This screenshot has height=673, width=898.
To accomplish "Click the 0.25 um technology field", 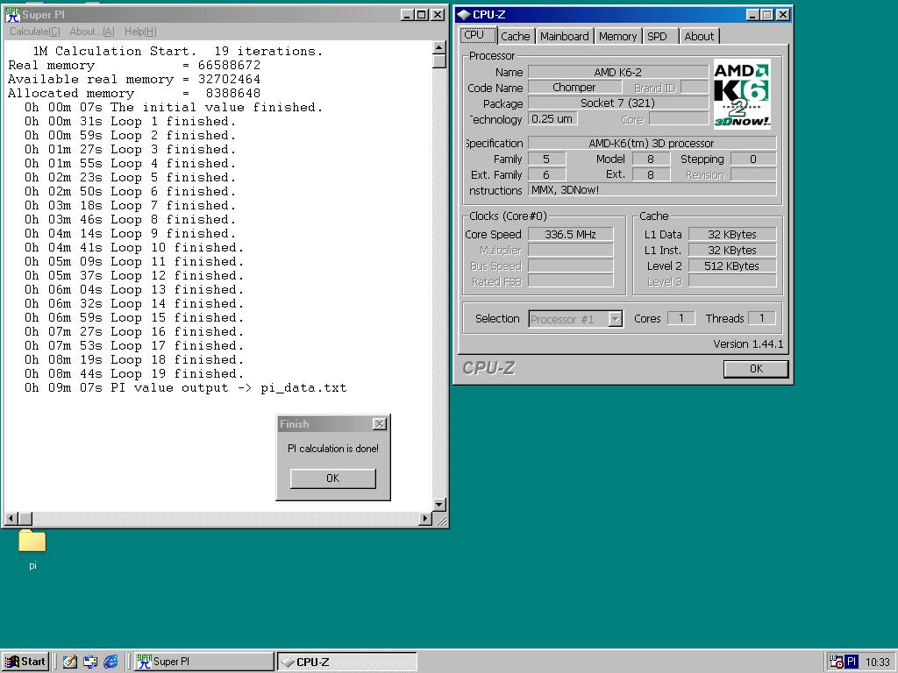I will tap(552, 118).
